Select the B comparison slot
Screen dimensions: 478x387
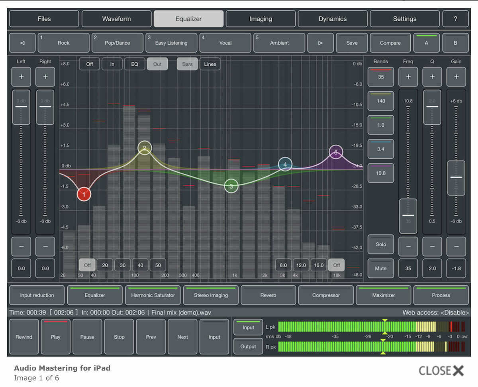pyautogui.click(x=455, y=43)
